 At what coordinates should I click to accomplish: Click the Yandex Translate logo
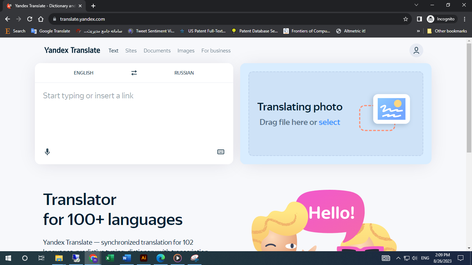point(72,50)
